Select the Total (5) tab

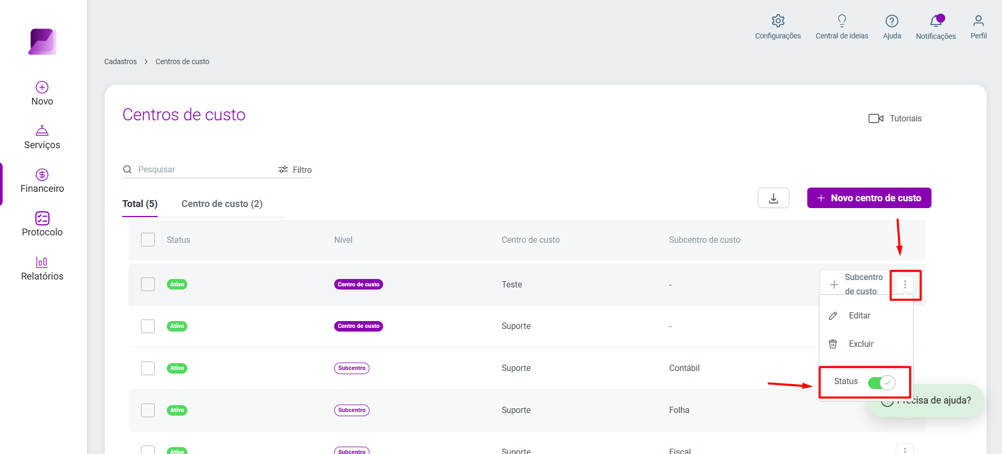click(x=140, y=204)
